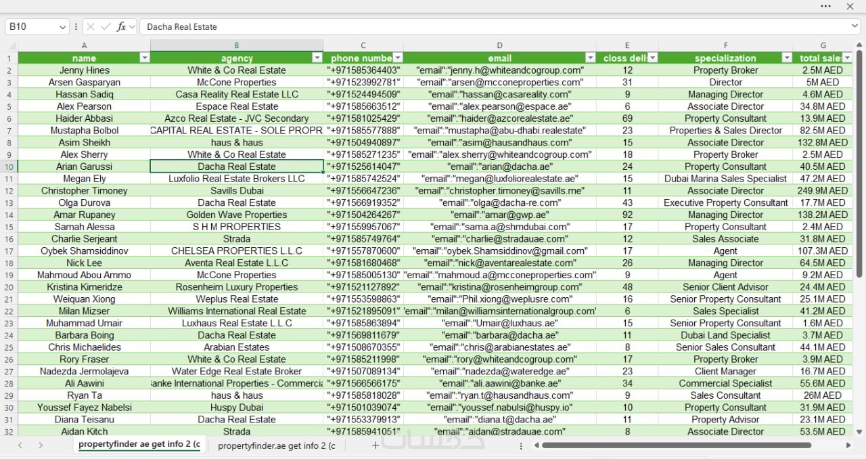Click the next sheet navigation arrow
This screenshot has width=866, height=459.
pos(41,445)
